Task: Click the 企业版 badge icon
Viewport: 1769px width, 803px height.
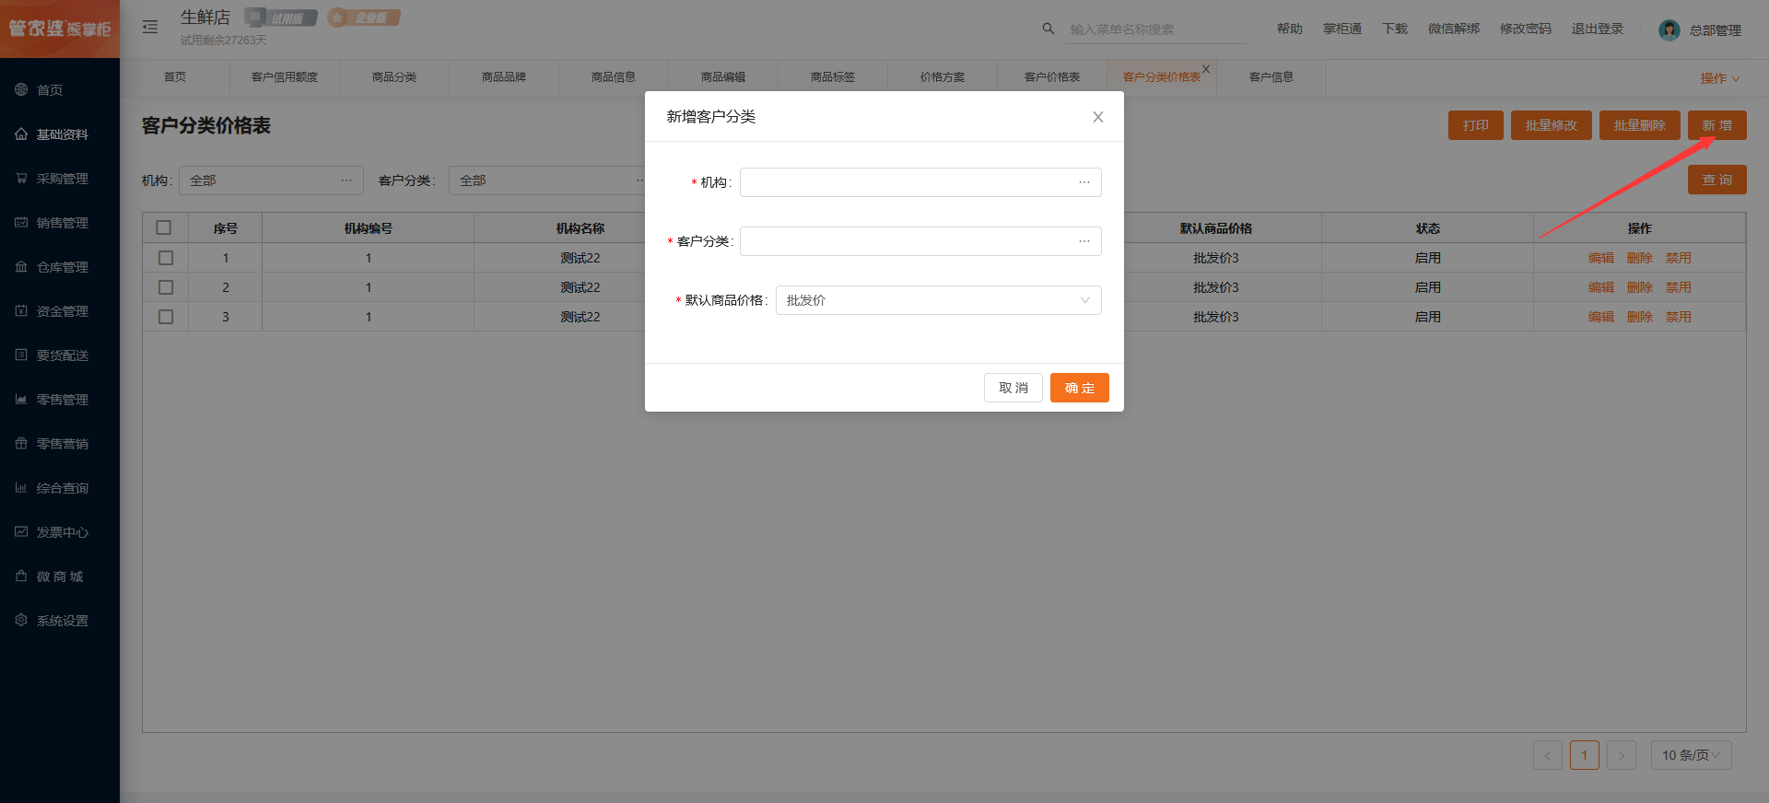Action: point(364,17)
